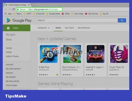Viewport: 132px width, 101px height.
Task: Select the green Apps section button
Action: click(16, 28)
